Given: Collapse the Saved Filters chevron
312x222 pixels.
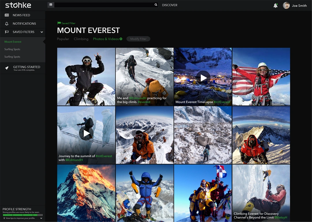Looking at the screenshot, I should click(42, 32).
